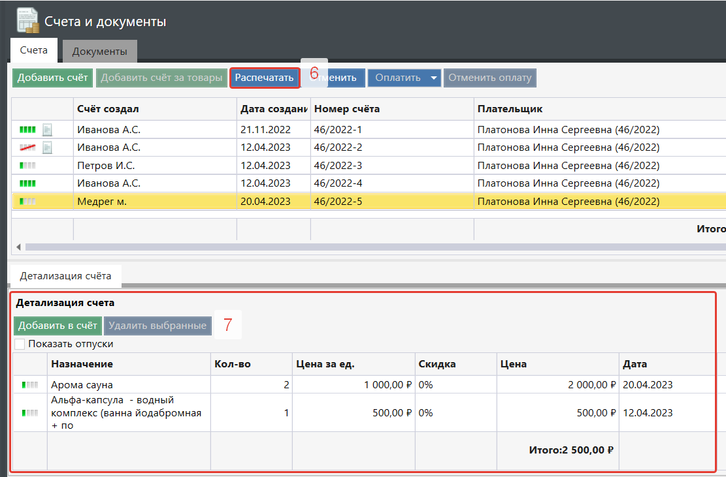Viewport: 726px width, 477px height.
Task: Click the Счета и документы app icon
Action: pos(27,21)
